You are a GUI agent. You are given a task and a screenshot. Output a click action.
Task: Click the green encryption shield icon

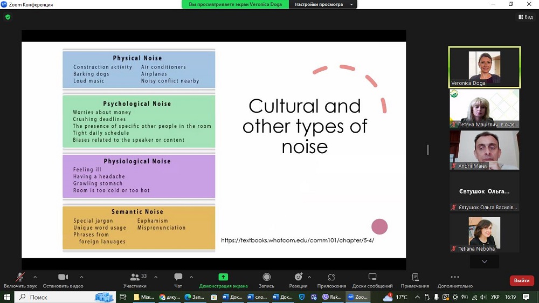(x=8, y=17)
